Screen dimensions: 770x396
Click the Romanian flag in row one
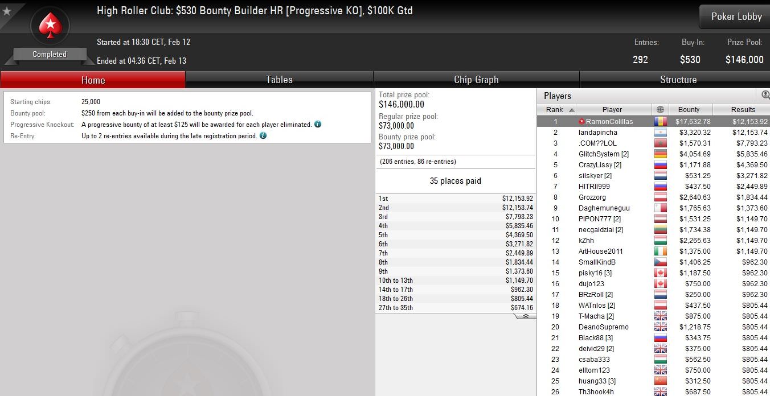pyautogui.click(x=660, y=121)
